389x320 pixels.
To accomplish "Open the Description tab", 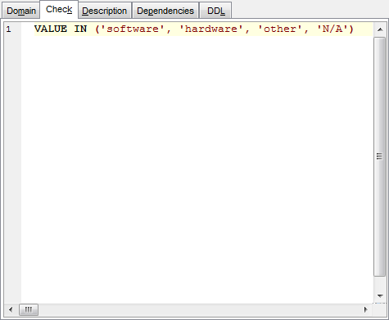I will [x=105, y=11].
